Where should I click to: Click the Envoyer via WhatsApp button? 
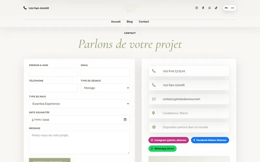[x=50, y=160]
